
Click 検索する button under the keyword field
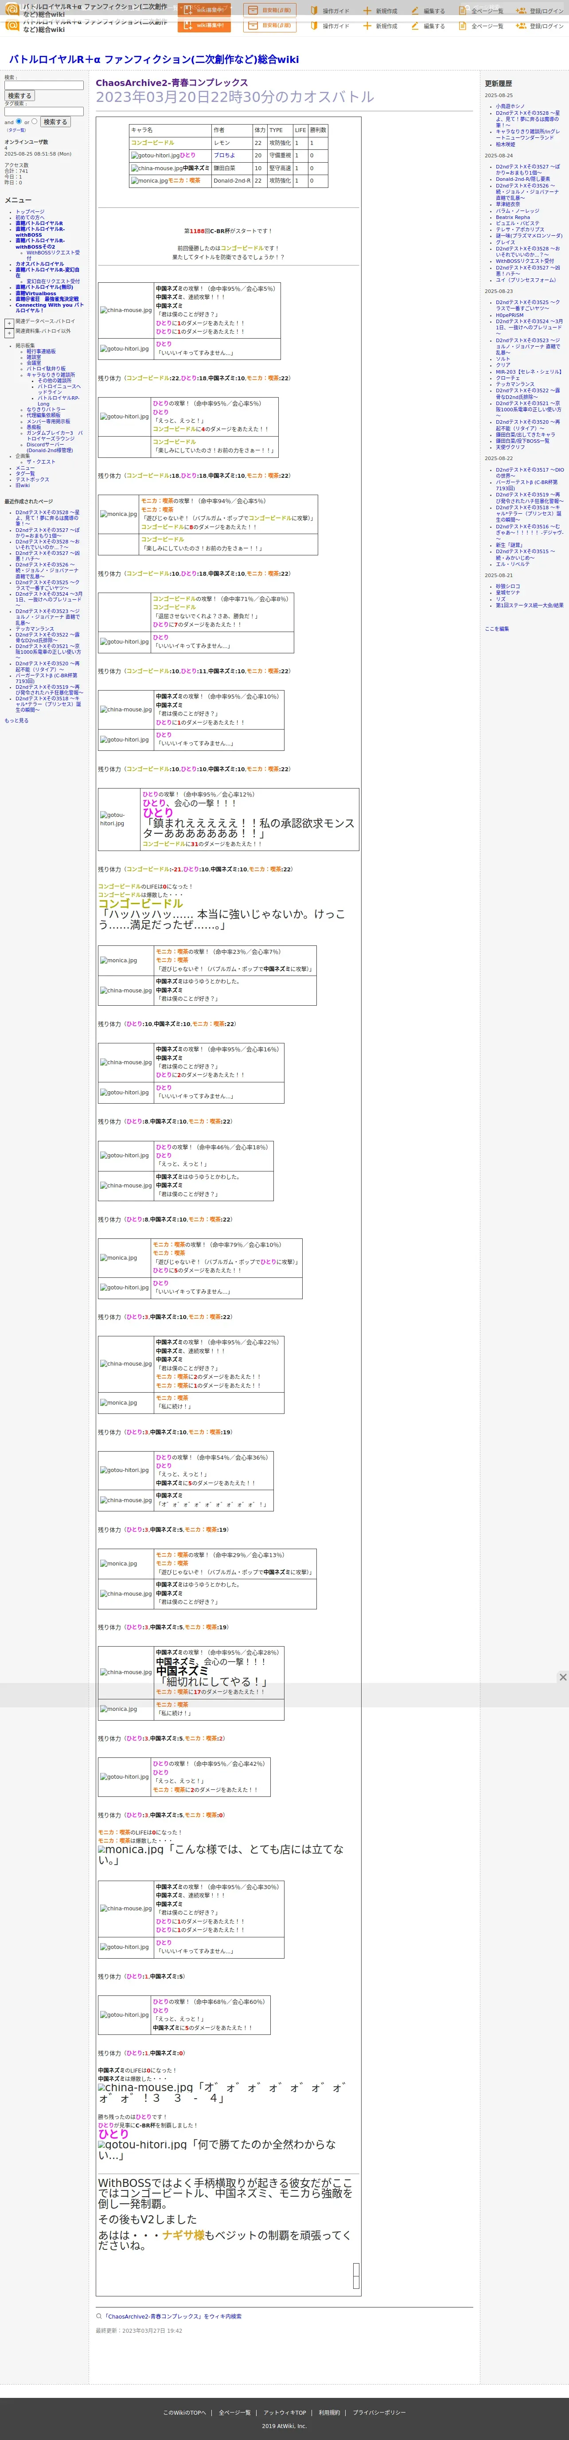pyautogui.click(x=19, y=96)
